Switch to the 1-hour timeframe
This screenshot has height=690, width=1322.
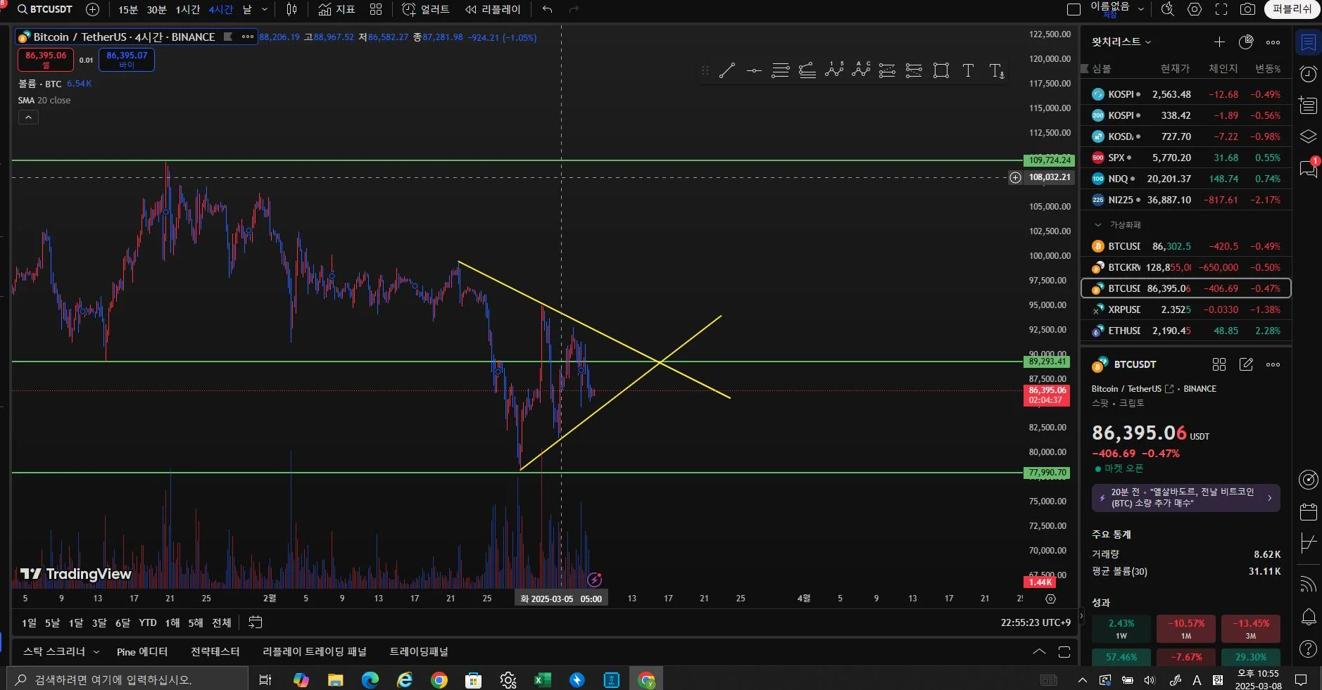[187, 9]
